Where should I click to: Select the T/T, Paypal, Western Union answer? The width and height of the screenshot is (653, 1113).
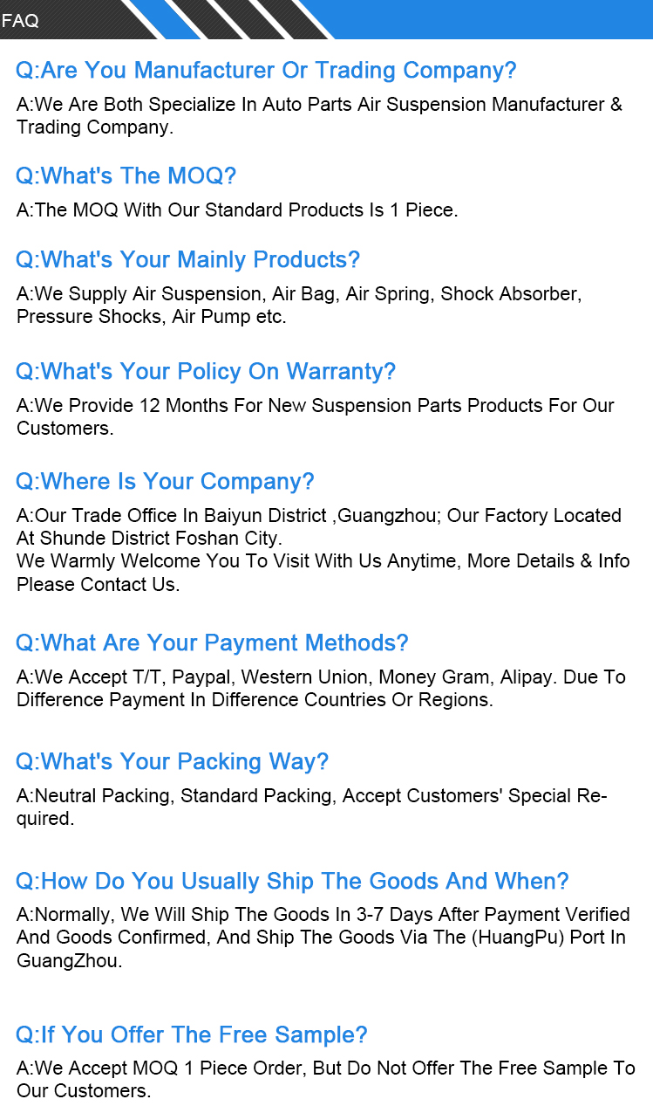click(x=321, y=688)
